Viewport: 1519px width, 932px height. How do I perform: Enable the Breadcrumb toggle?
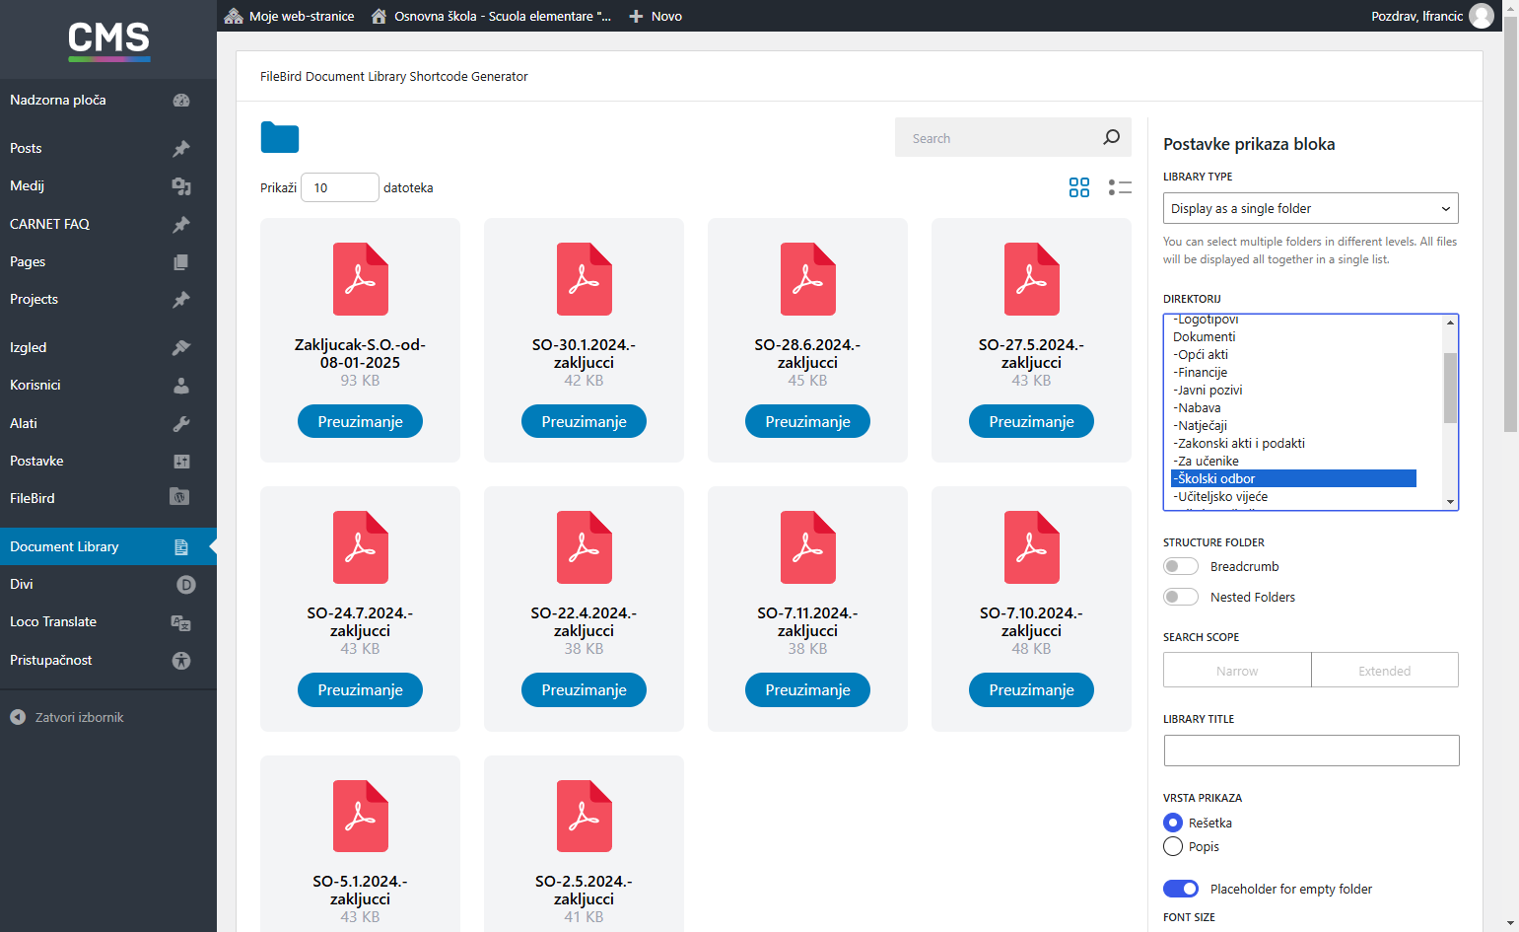point(1181,566)
